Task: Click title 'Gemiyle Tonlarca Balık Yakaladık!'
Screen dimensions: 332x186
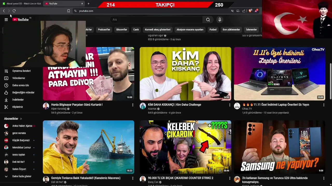Action: click(86, 178)
